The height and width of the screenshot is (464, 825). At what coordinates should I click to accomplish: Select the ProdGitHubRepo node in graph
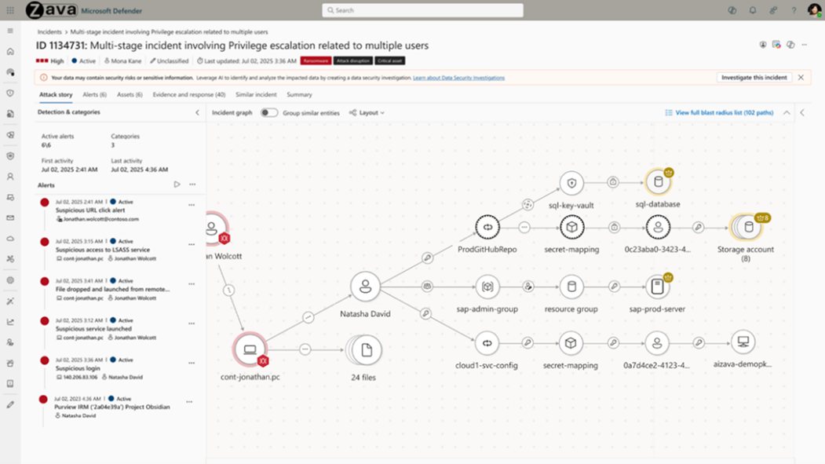click(487, 227)
